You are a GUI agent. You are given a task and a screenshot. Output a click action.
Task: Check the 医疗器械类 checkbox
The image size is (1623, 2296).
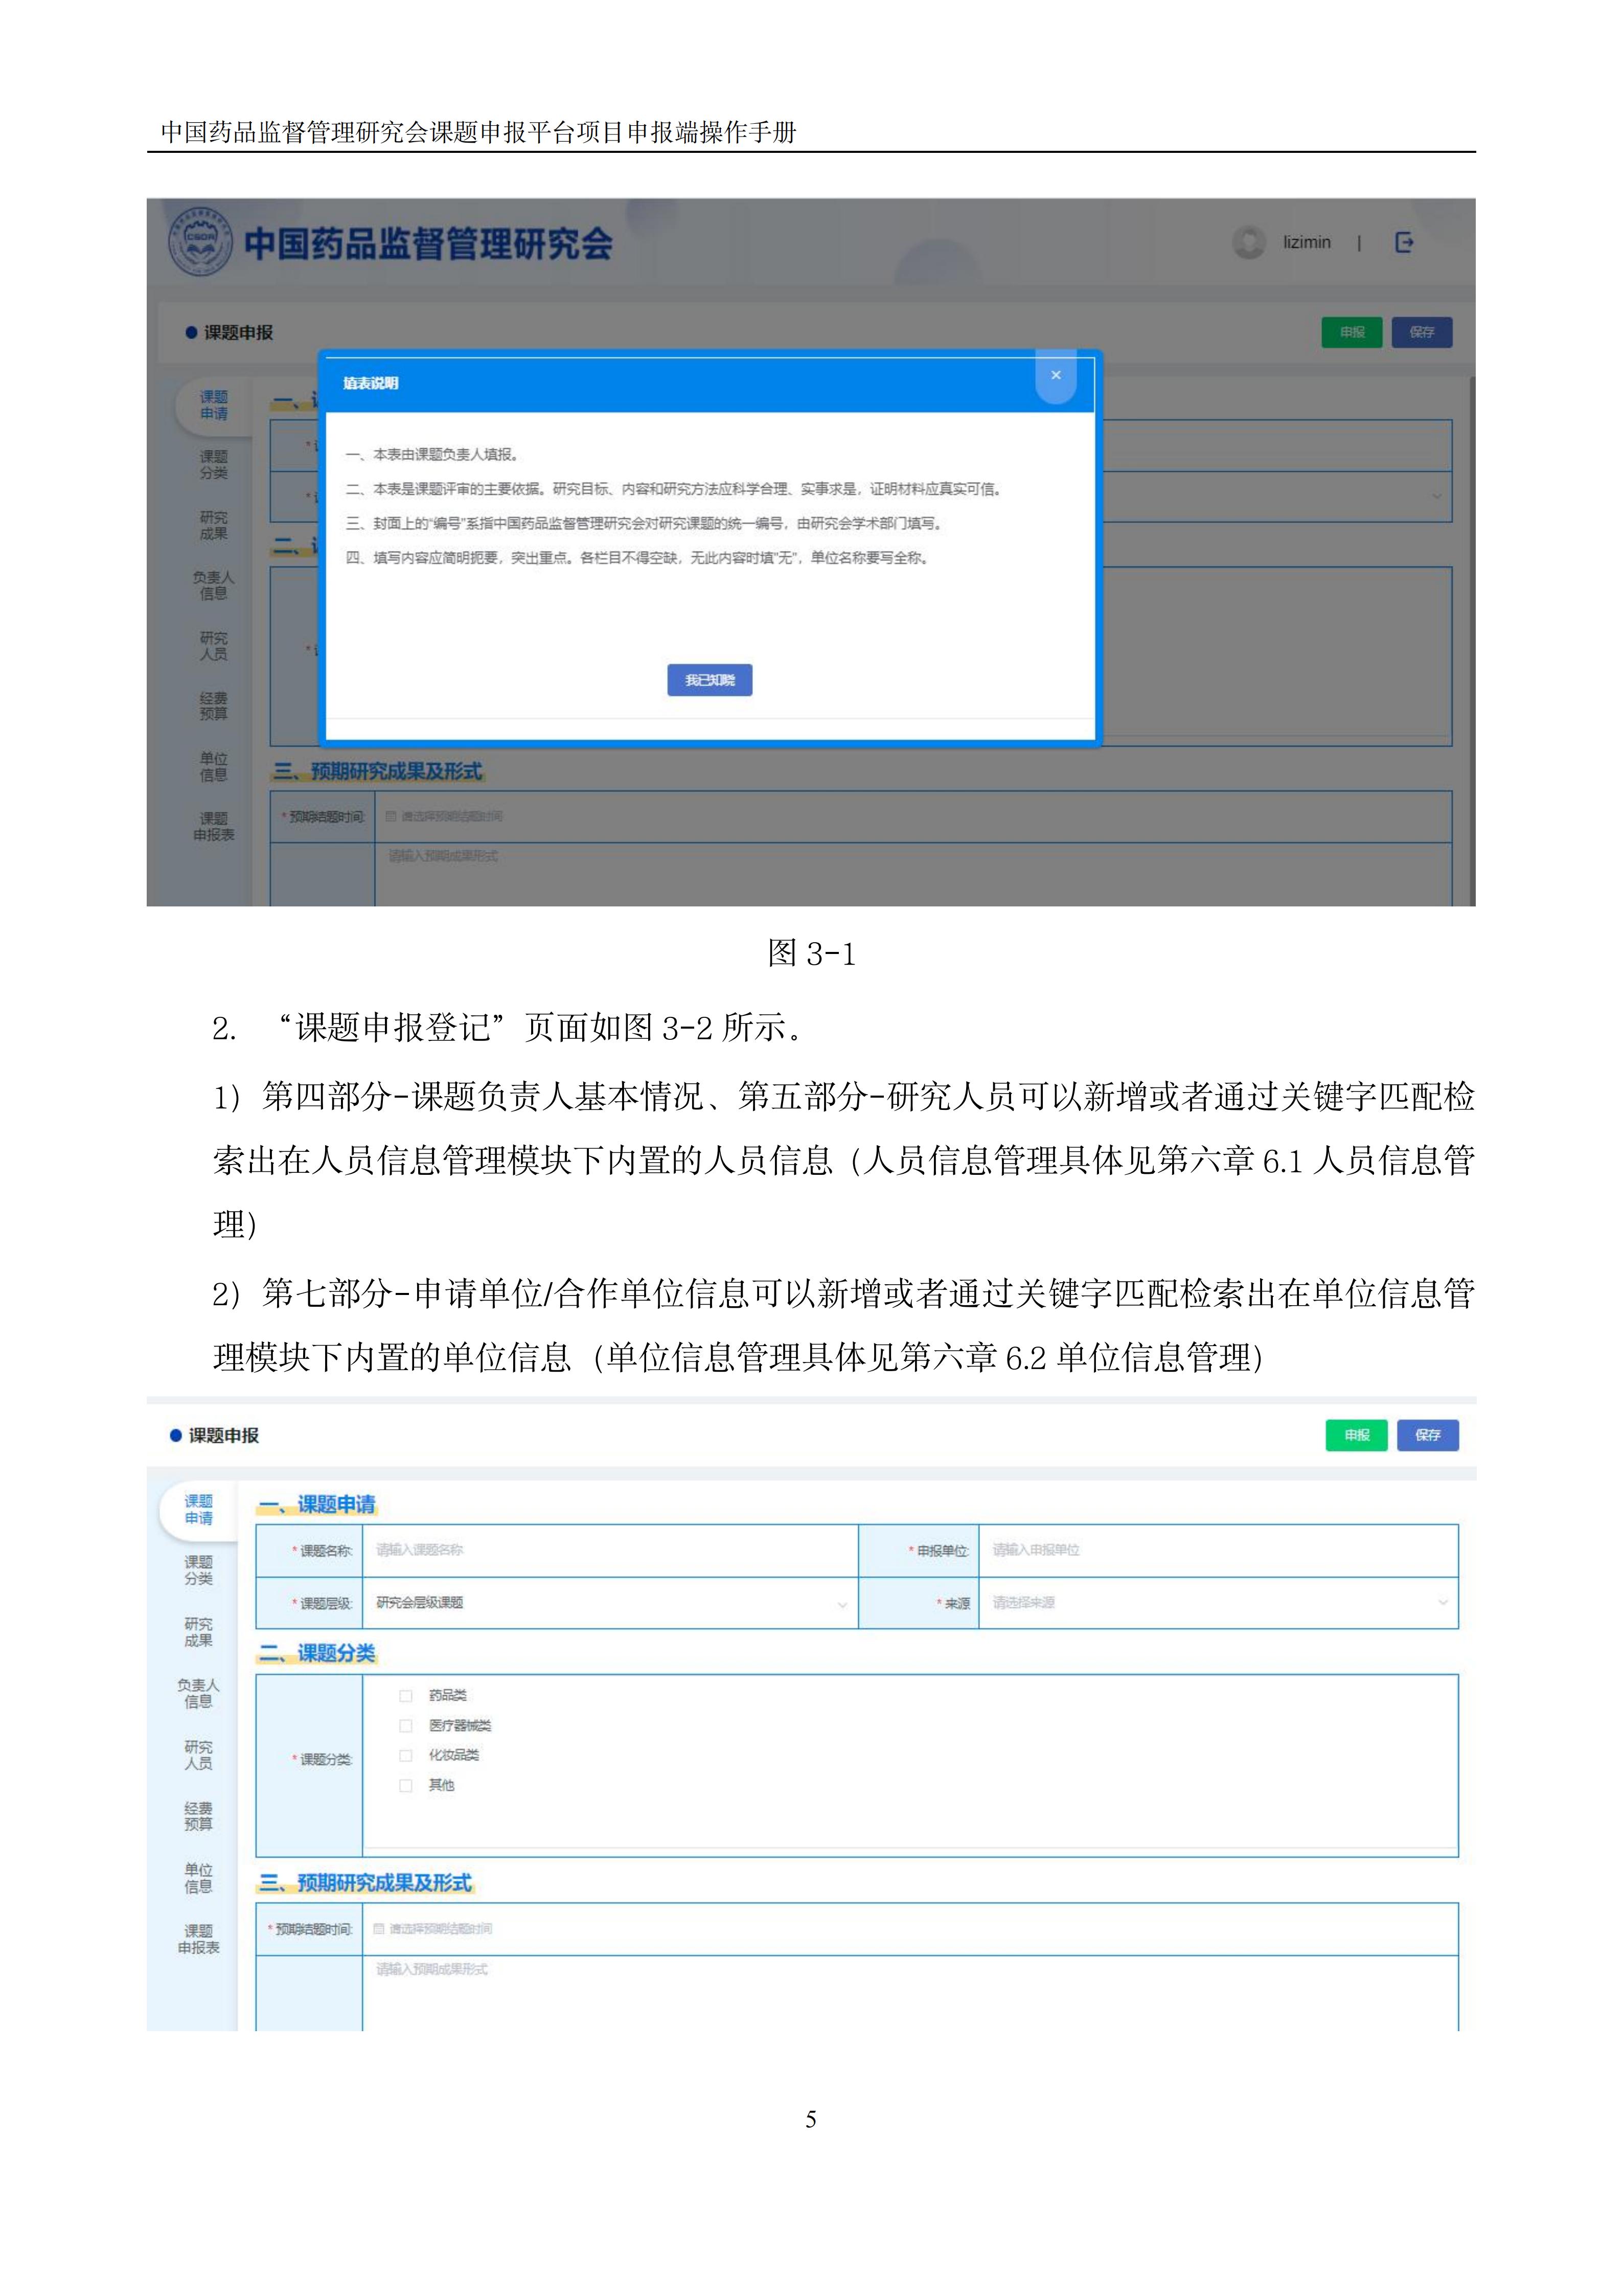(406, 1725)
